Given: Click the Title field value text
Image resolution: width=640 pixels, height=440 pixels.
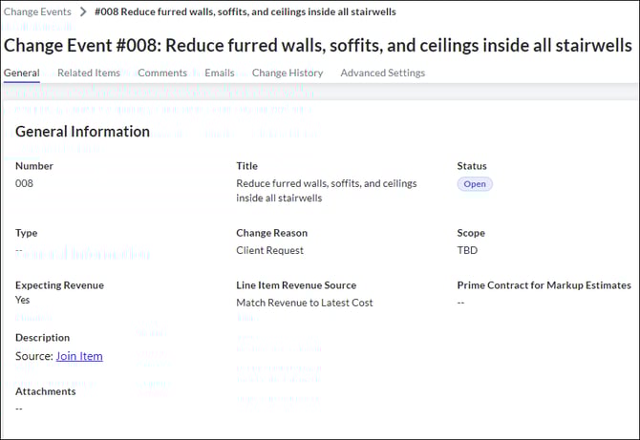Looking at the screenshot, I should click(326, 191).
